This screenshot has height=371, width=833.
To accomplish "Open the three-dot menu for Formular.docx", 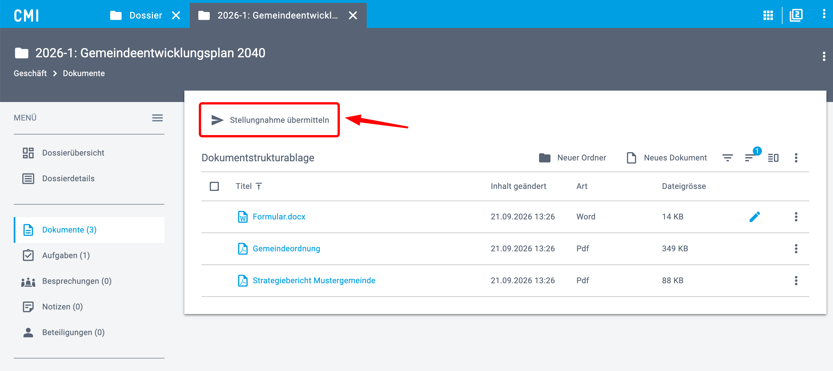I will (796, 217).
